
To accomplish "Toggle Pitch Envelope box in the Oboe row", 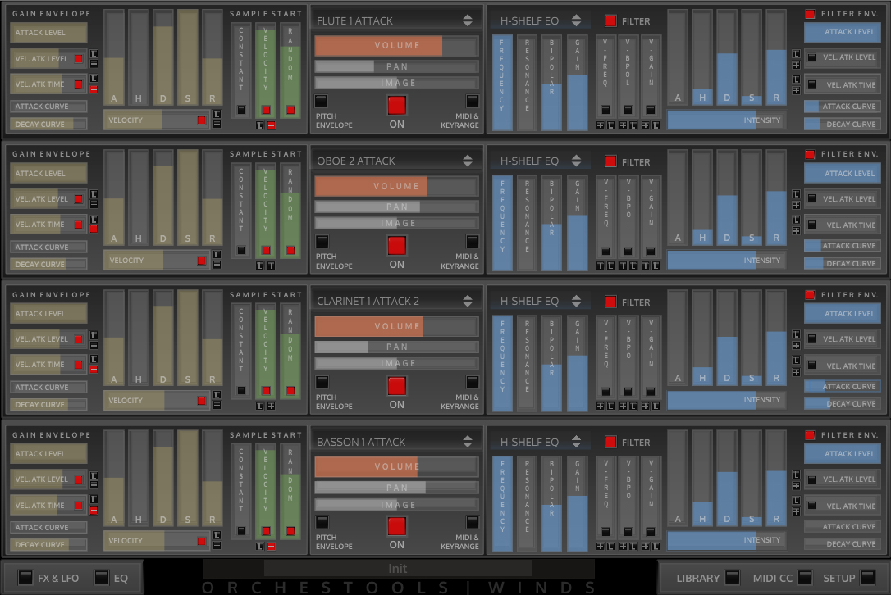I will pos(322,241).
